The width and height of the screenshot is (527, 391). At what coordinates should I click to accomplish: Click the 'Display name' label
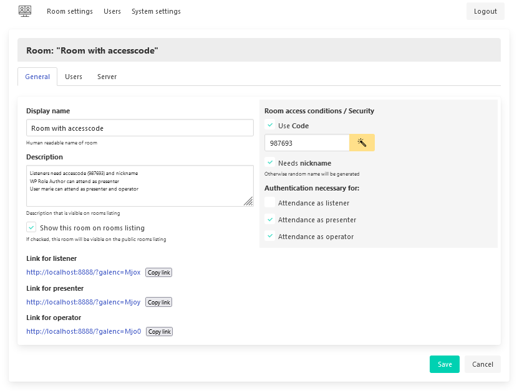[x=48, y=111]
